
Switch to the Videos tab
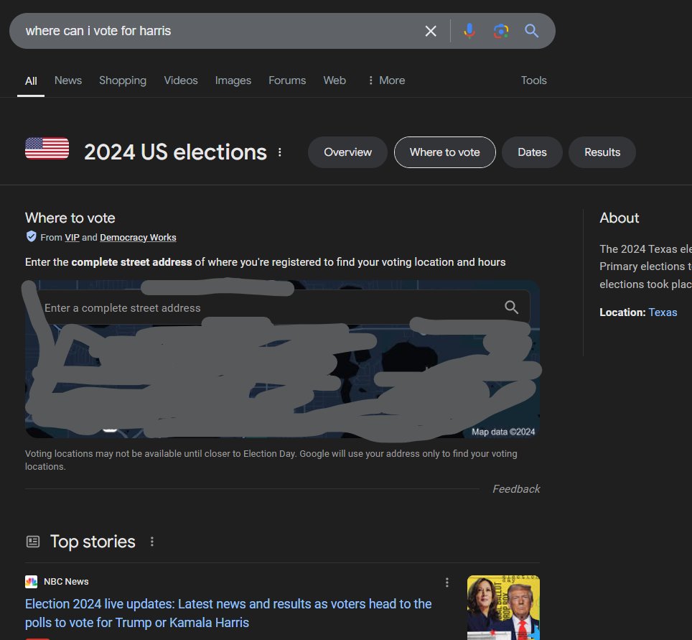(x=181, y=80)
